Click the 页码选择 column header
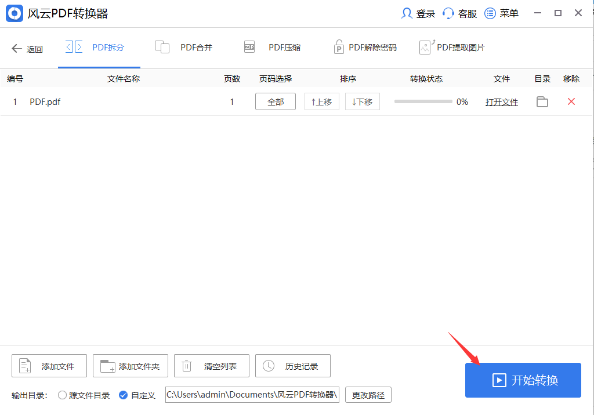The image size is (594, 415). 276,79
